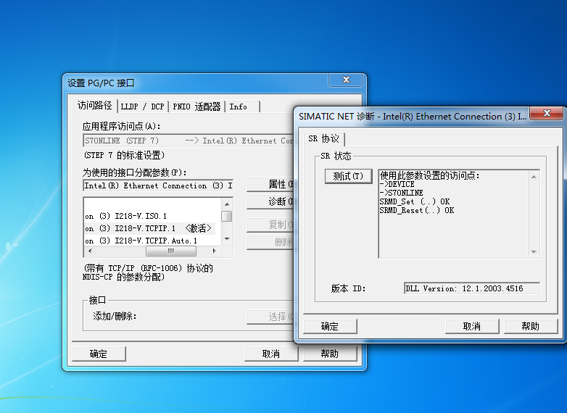Click the Intel(R) Ethernet Connection parameter field
Screen dimensions: 567x413
coord(158,185)
